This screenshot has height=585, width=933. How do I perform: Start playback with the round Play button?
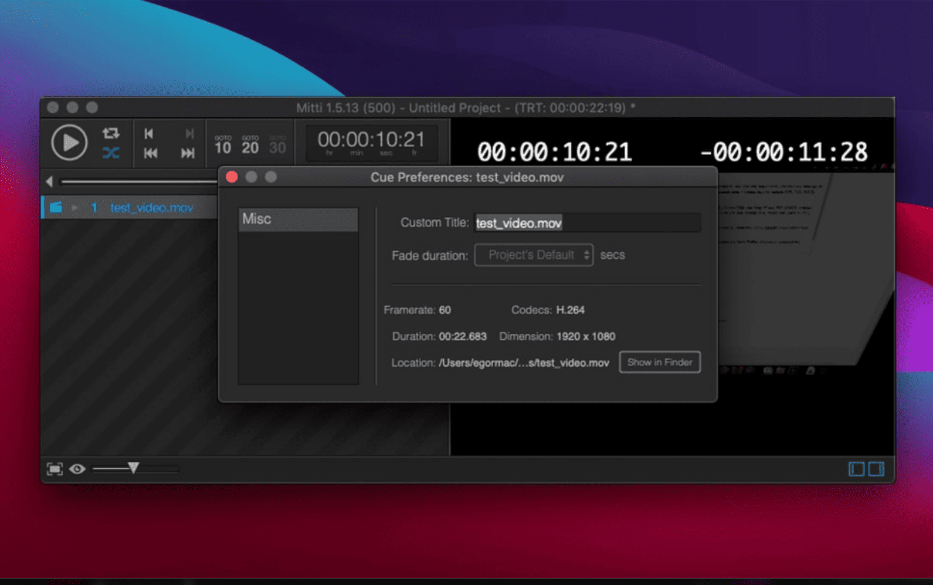69,142
